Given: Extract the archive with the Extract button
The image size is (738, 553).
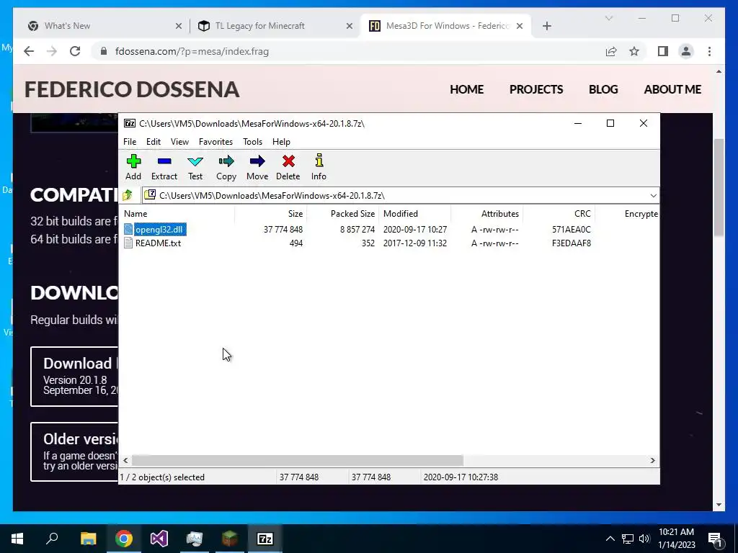Looking at the screenshot, I should tap(164, 167).
